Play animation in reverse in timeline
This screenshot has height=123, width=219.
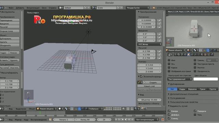tap(123, 120)
